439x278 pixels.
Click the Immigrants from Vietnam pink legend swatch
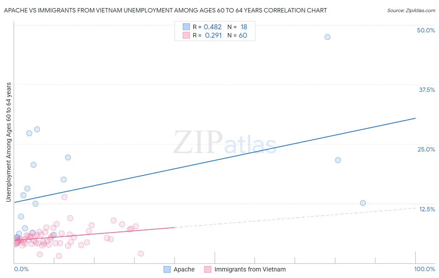point(208,269)
